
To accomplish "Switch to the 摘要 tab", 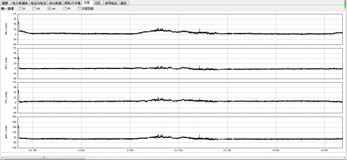I will point(5,3).
